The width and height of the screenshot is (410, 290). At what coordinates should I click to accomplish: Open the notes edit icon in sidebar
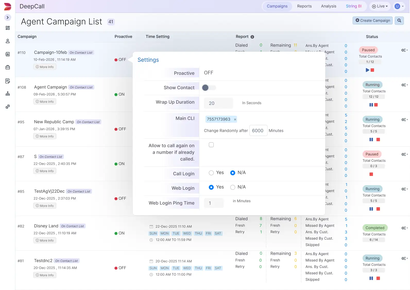pyautogui.click(x=8, y=81)
